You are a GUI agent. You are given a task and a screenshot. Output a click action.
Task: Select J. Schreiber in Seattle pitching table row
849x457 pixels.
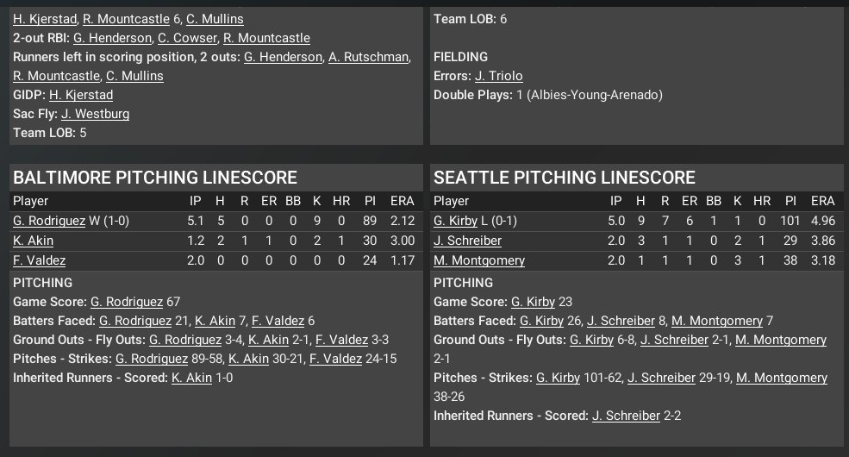click(467, 241)
